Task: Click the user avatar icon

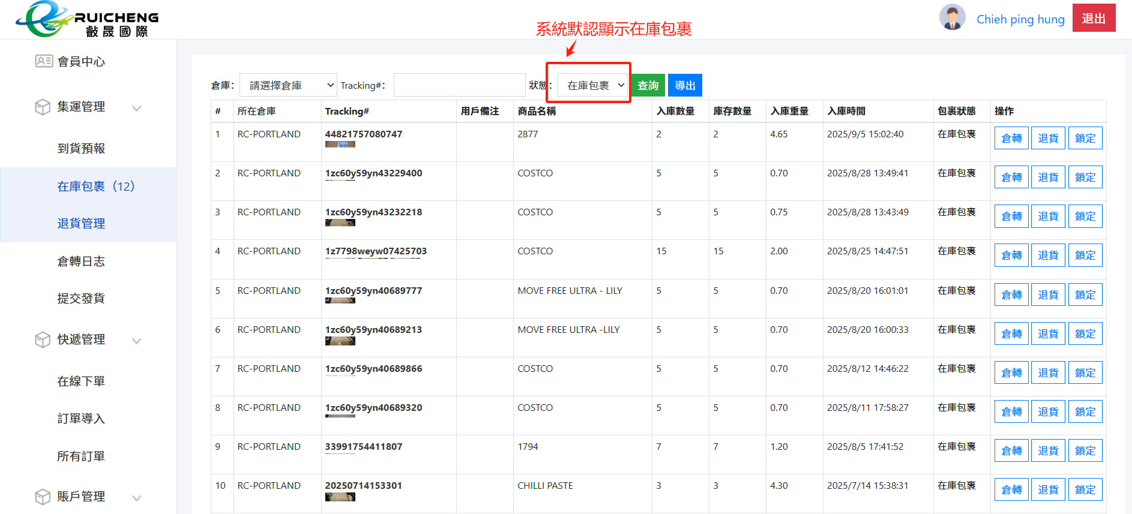Action: pyautogui.click(x=952, y=17)
